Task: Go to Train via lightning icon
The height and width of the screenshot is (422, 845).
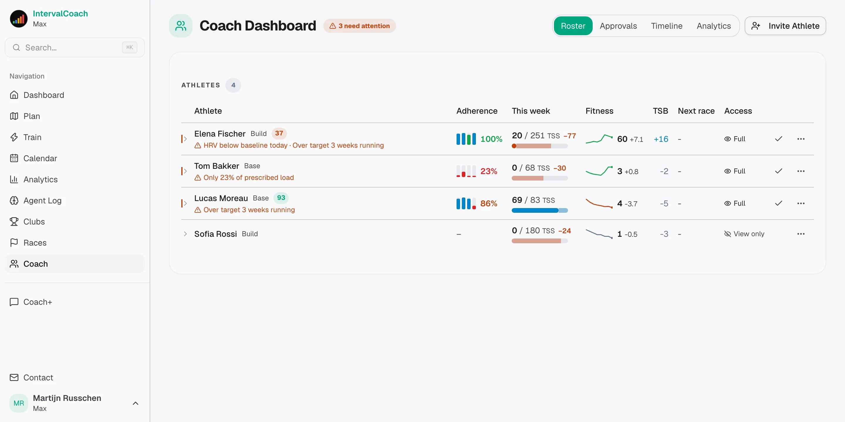Action: pos(14,137)
